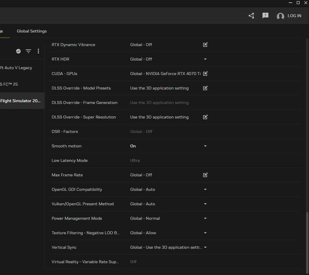This screenshot has height=275, width=309.
Task: Select Grand Theft Auto V Legacy entry
Action: pos(22,68)
